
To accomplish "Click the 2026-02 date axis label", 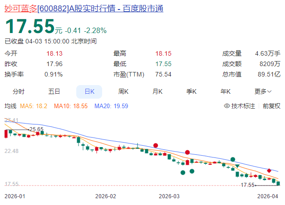I will 106,196.
